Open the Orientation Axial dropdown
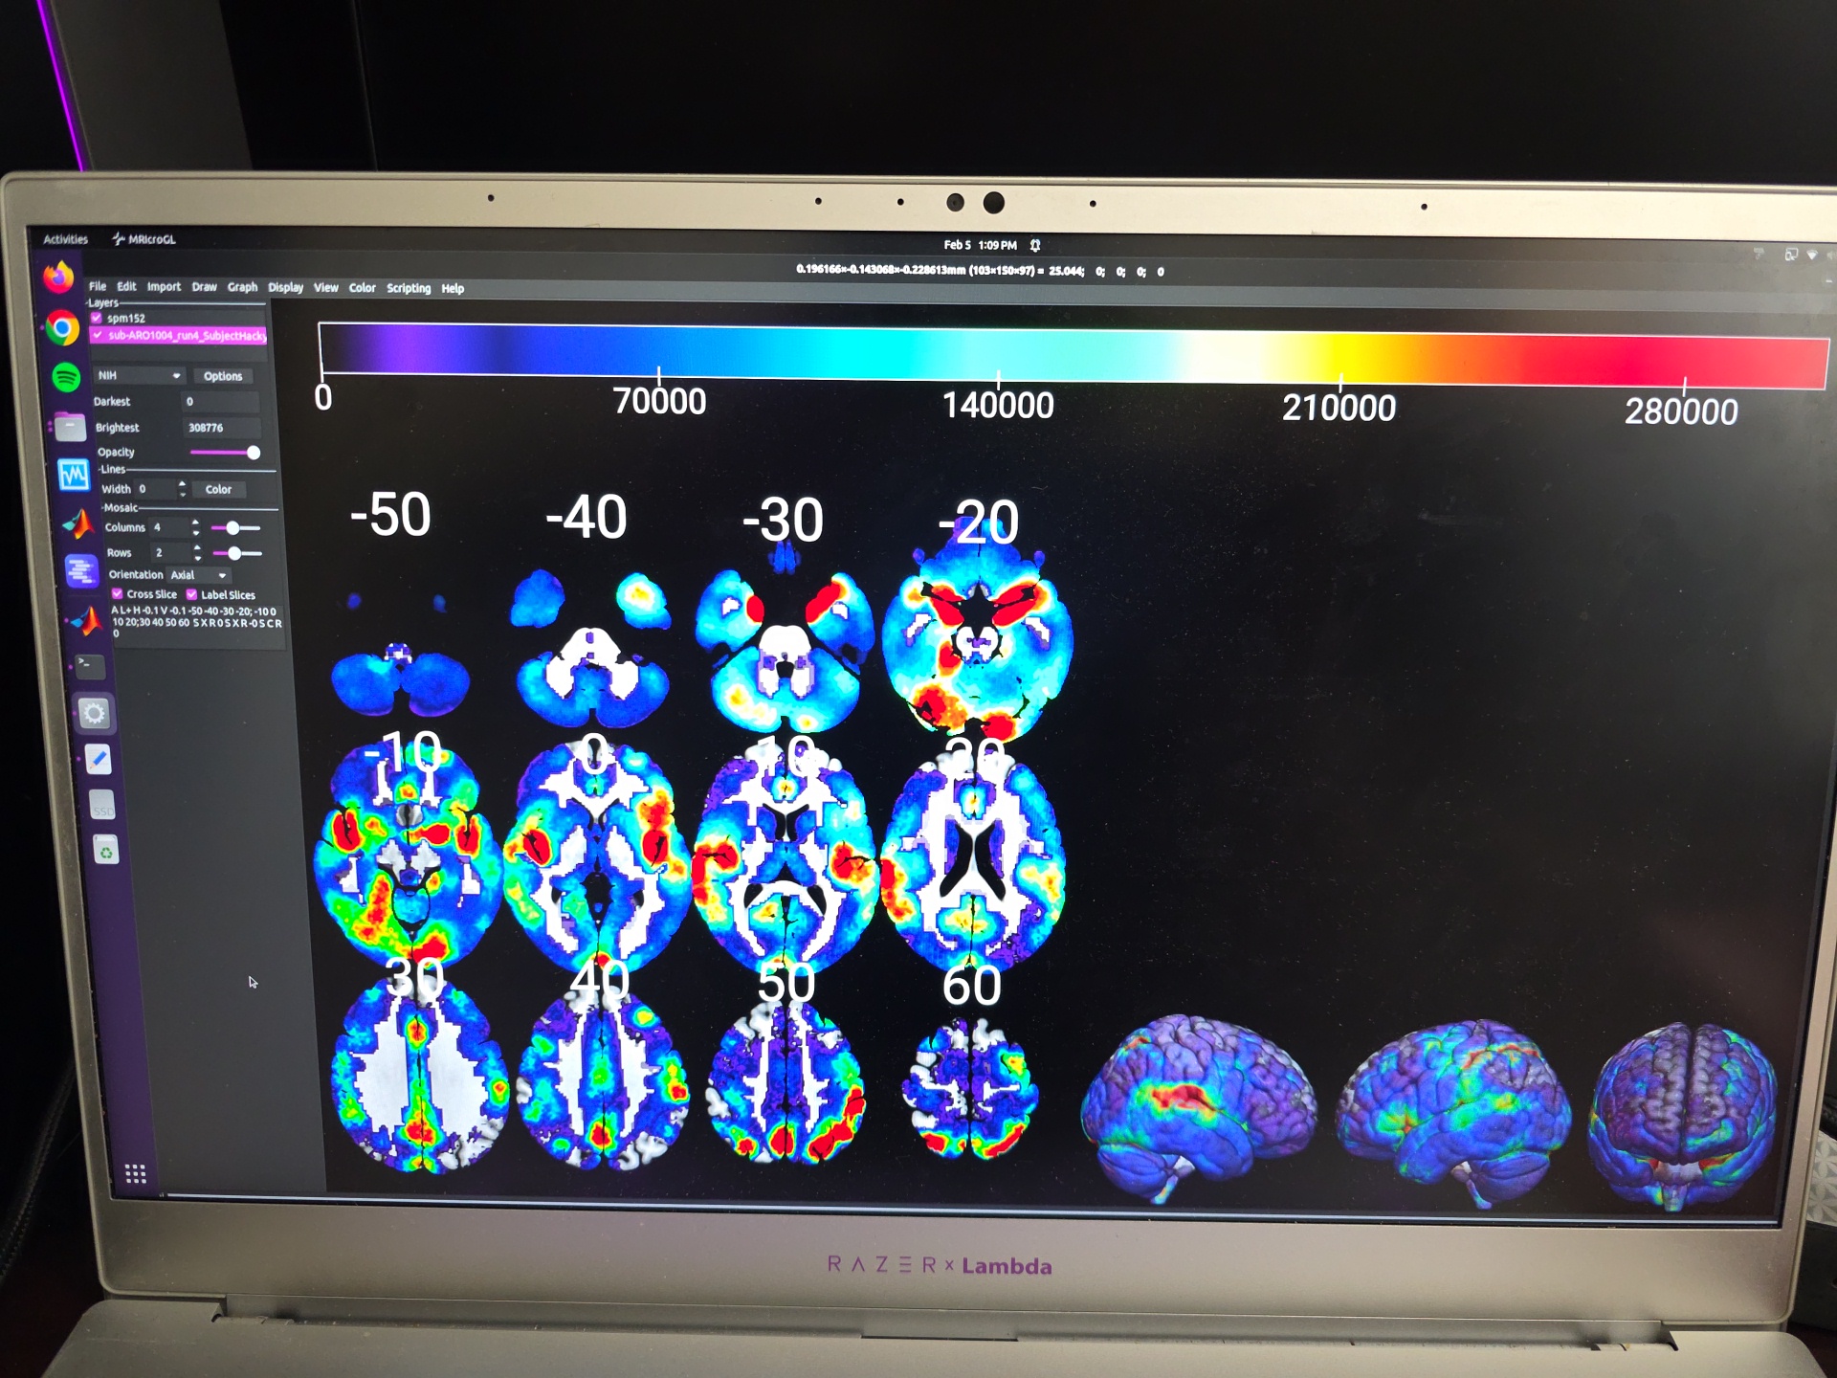 [199, 575]
